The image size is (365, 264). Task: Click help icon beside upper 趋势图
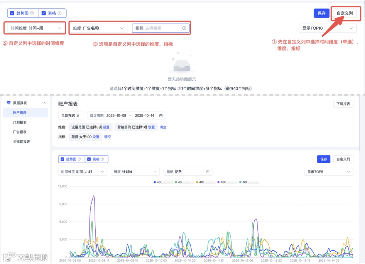click(32, 13)
